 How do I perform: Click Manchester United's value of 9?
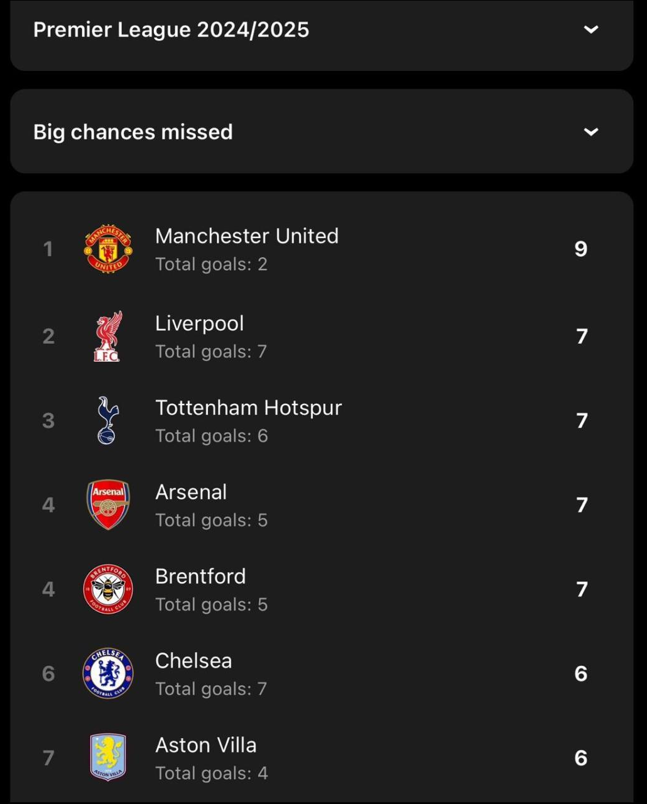(x=581, y=249)
